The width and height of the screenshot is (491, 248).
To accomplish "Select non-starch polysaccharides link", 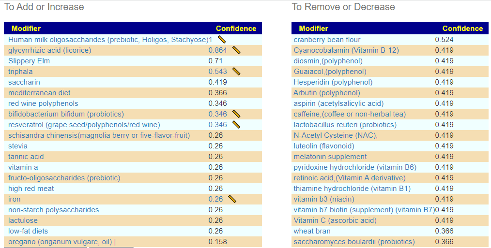I will point(54,210).
